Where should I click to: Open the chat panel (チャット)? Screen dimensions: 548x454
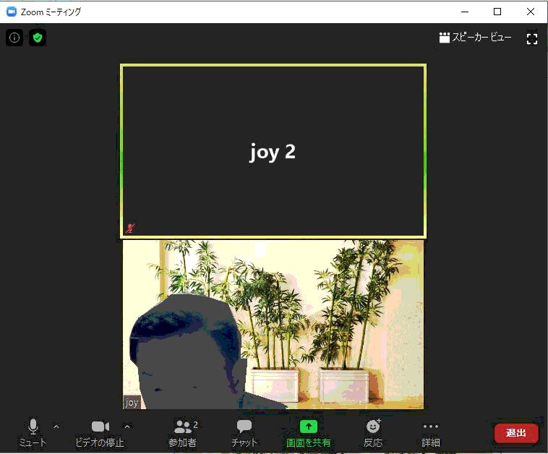[244, 432]
